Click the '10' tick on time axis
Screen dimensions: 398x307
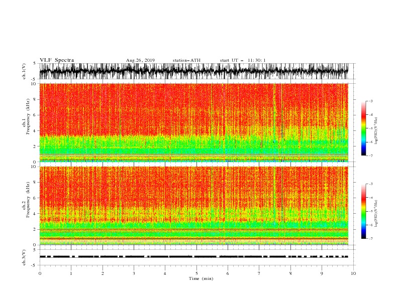pos(353,273)
